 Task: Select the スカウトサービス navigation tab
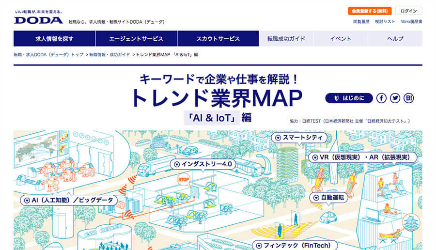pyautogui.click(x=218, y=39)
